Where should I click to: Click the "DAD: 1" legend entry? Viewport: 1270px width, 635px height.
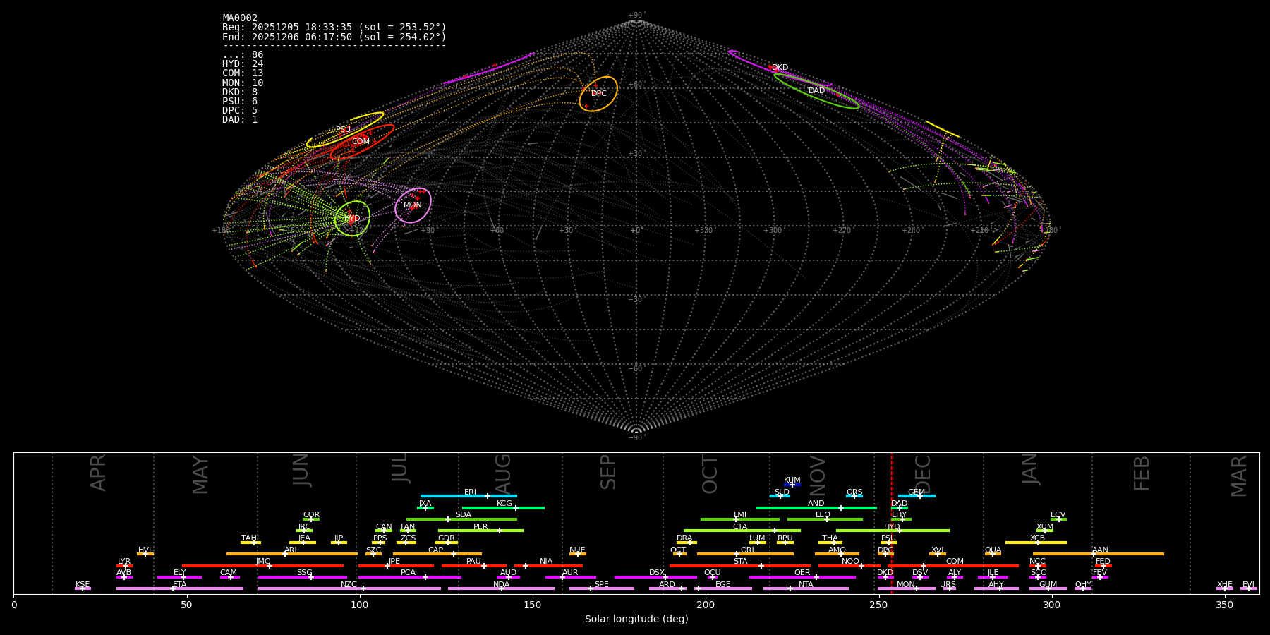[240, 120]
